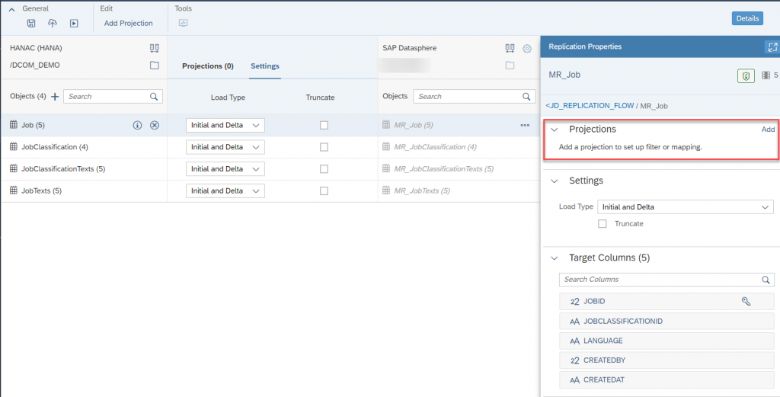This screenshot has height=397, width=780.
Task: Select the MR_Job (5) target object
Action: pos(413,126)
